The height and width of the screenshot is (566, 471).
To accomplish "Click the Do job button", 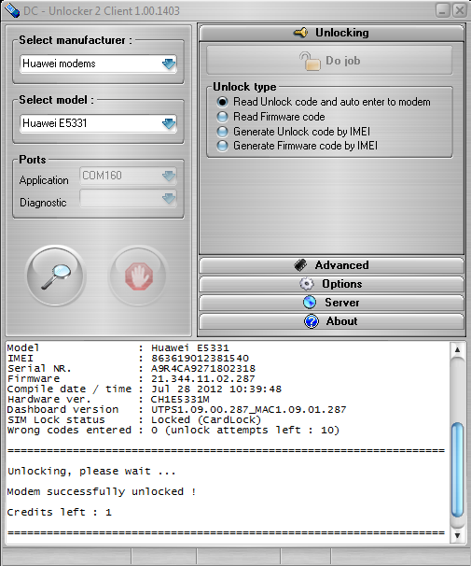I will tap(329, 61).
